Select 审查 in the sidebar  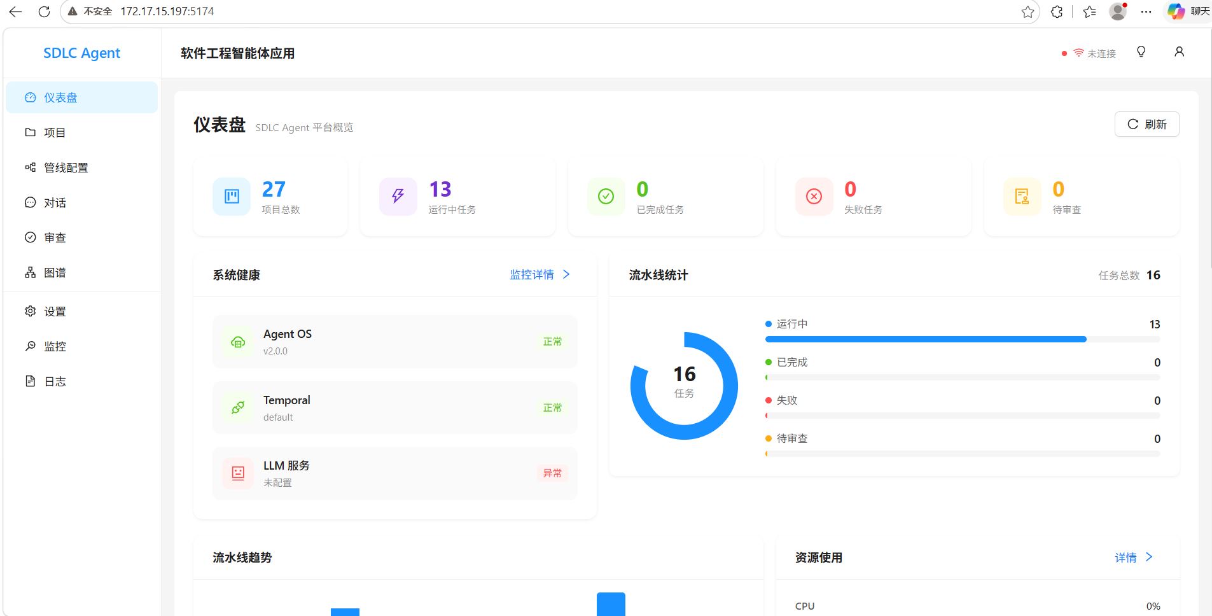(81, 237)
